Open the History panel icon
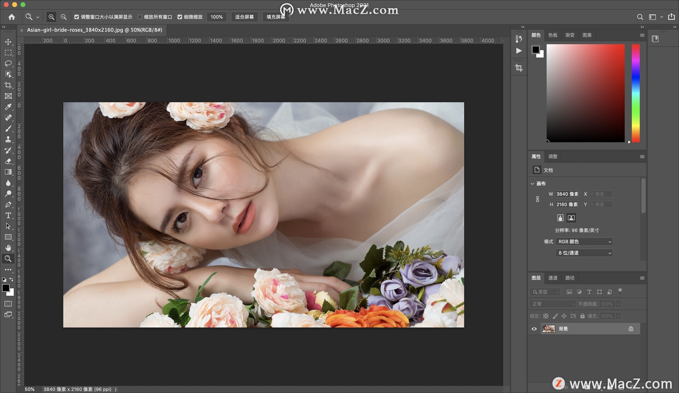Viewport: 679px width, 393px height. point(519,39)
